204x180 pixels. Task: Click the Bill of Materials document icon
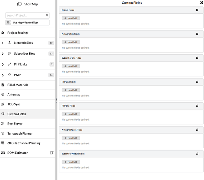point(3,85)
